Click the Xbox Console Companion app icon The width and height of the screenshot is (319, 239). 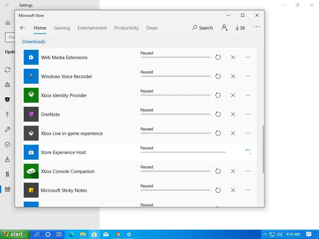click(x=31, y=171)
